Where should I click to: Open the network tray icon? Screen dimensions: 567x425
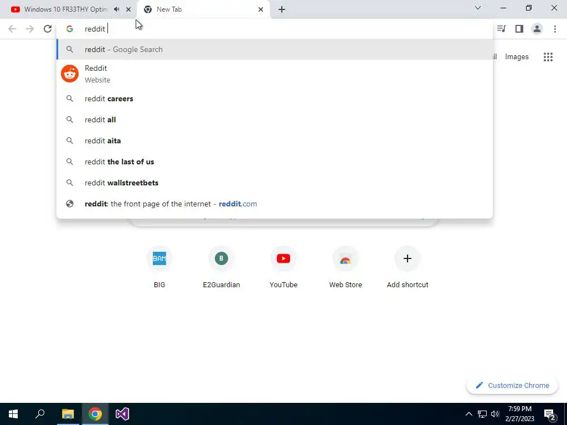click(482, 414)
